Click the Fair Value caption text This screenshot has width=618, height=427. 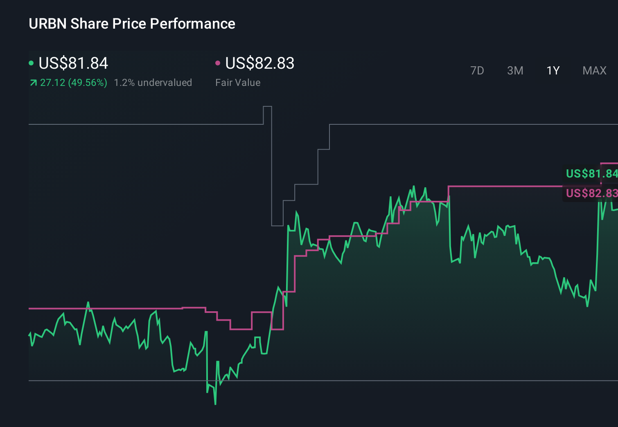click(237, 82)
